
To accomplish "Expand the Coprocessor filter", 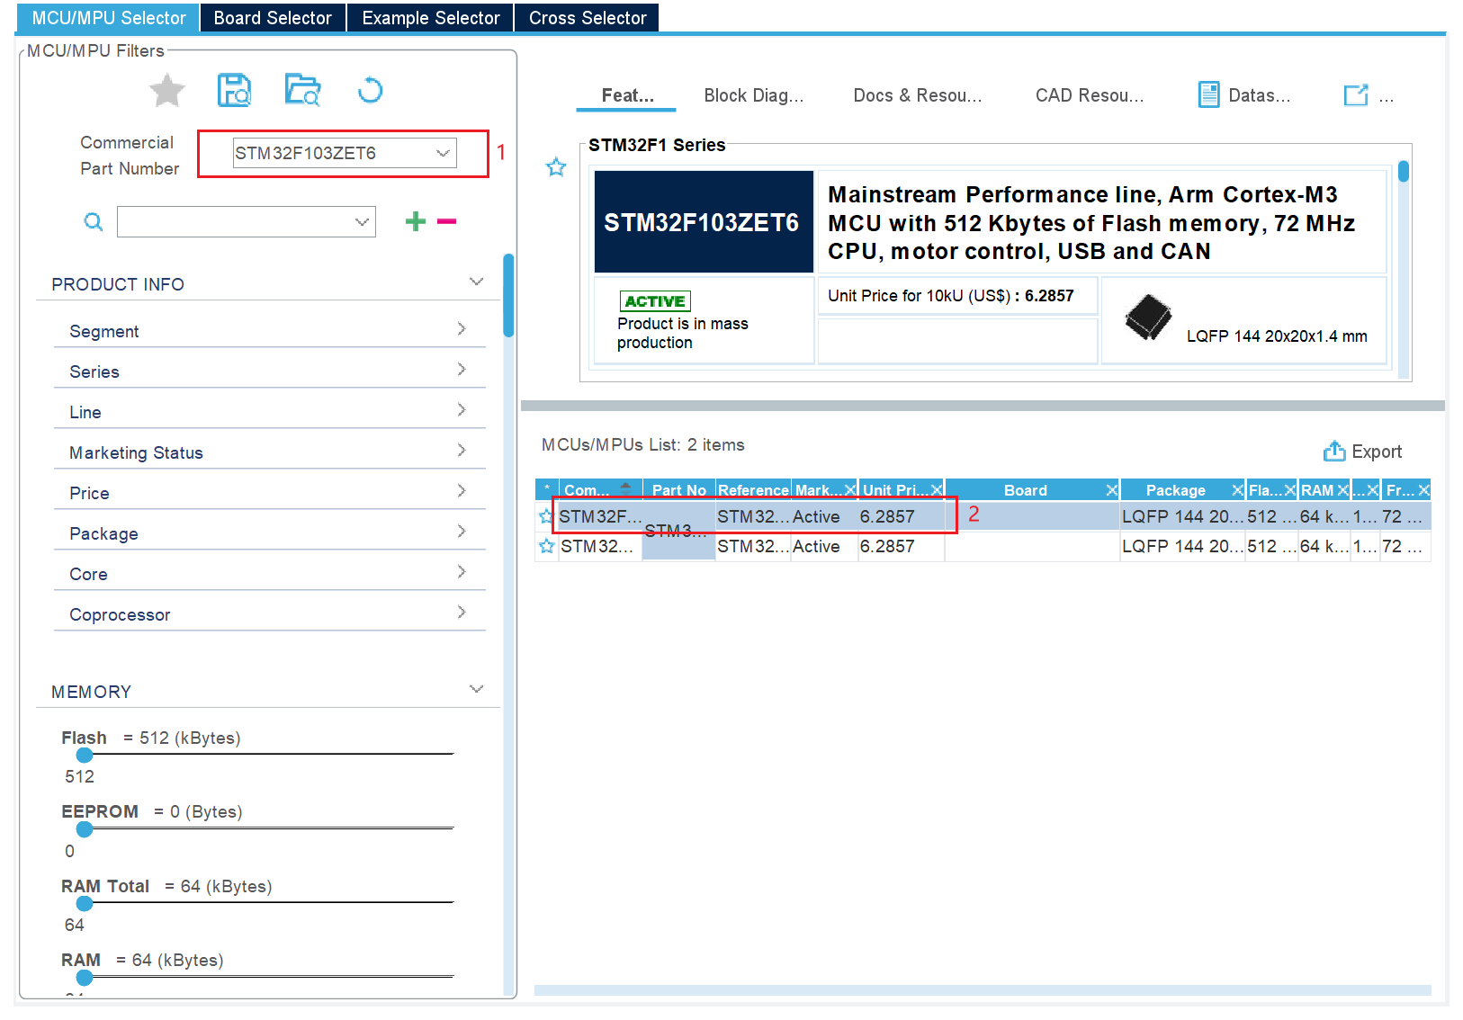I will (462, 613).
